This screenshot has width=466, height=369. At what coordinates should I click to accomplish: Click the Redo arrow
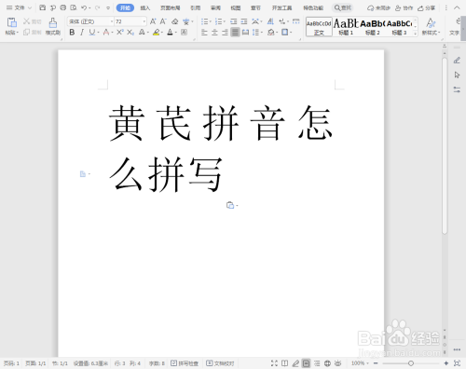[x=97, y=7]
